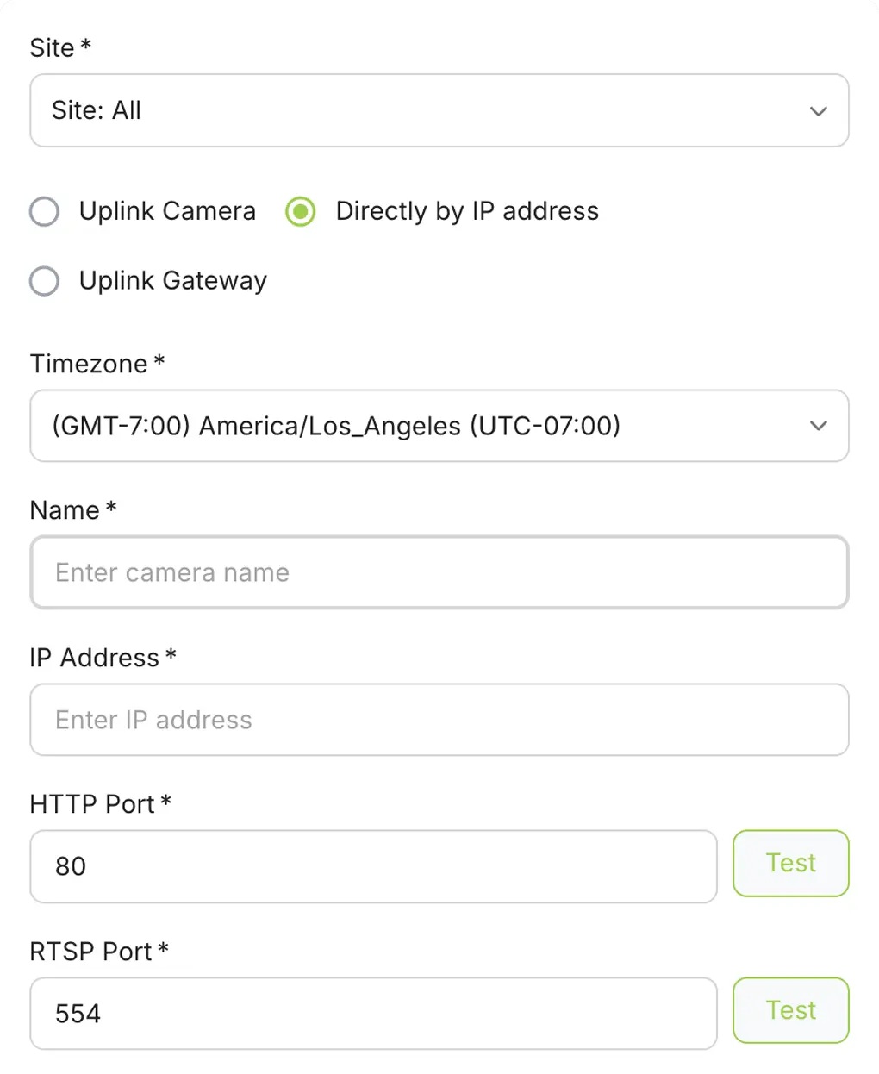Click the HTTP Port field showing 80
This screenshot has width=879, height=1074.
coord(373,866)
